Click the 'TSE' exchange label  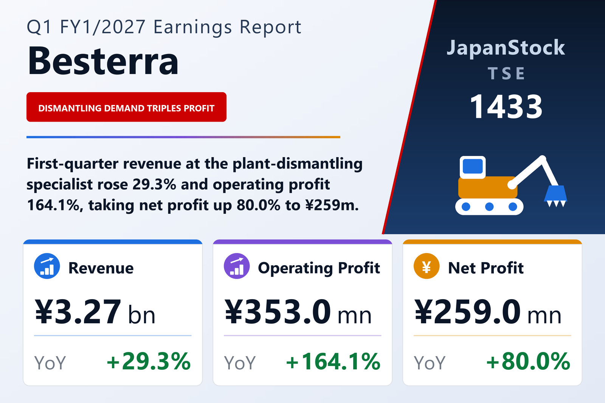click(x=506, y=73)
